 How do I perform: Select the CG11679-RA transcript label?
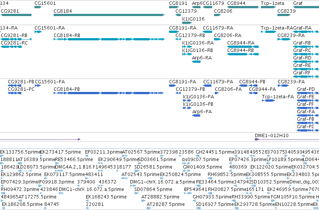point(218,28)
